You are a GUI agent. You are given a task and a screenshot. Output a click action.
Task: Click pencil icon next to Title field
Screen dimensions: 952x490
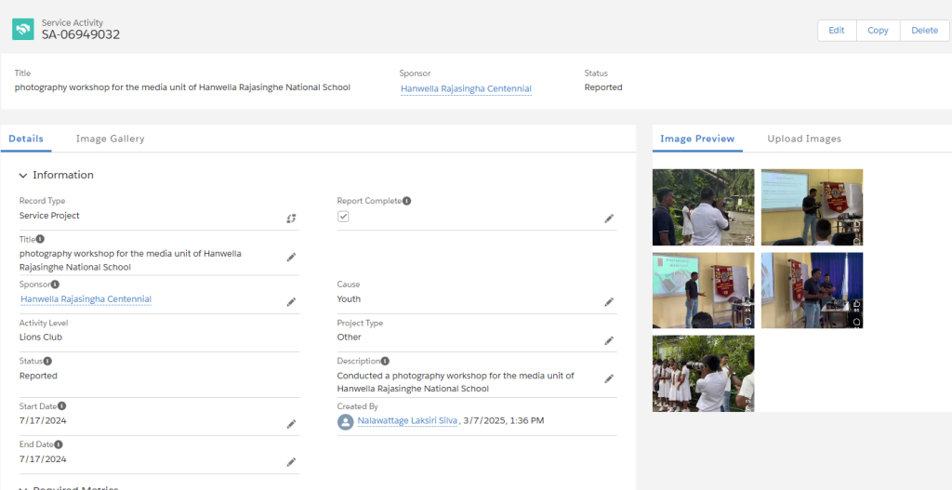point(291,258)
